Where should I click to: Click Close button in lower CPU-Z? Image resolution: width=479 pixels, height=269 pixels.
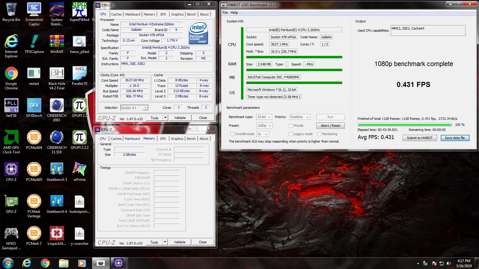pyautogui.click(x=203, y=242)
